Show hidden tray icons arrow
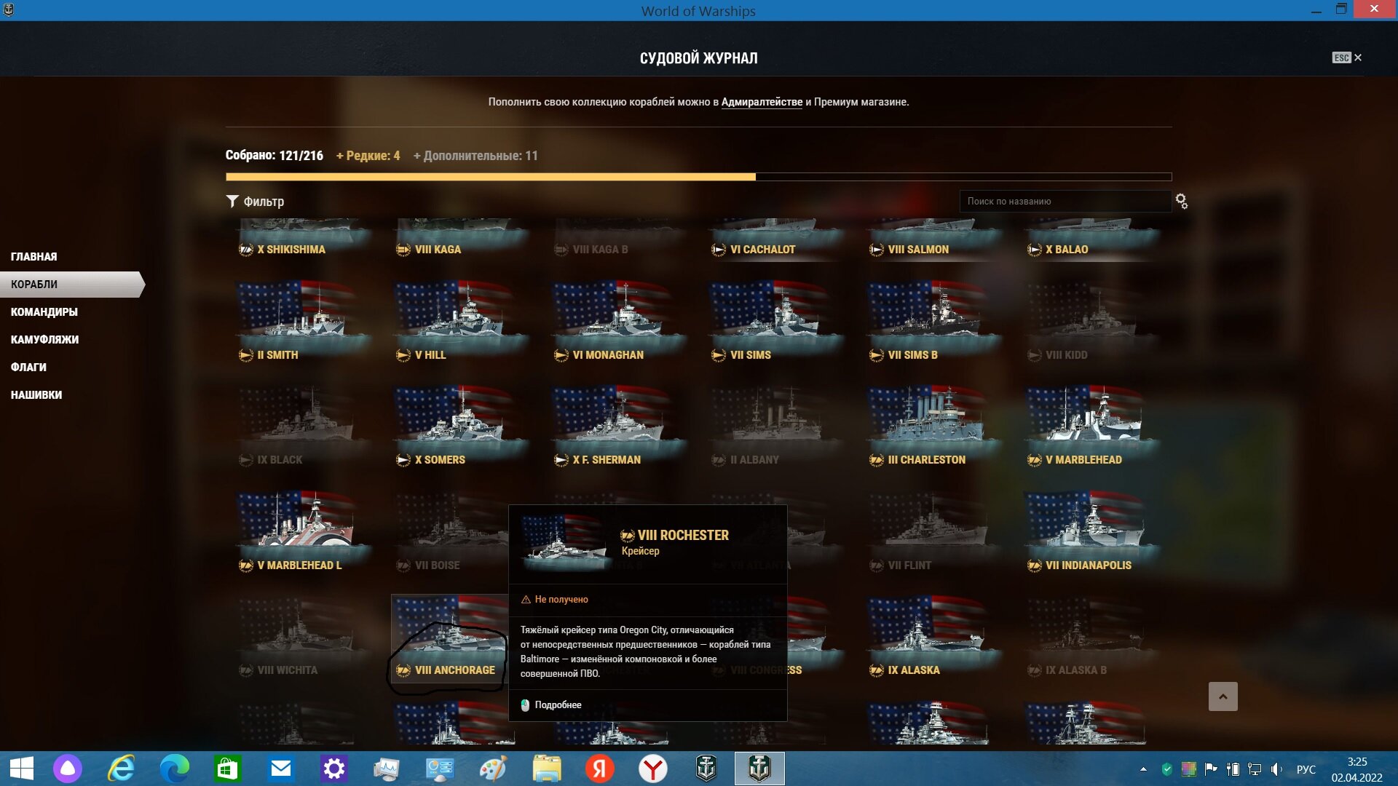 coord(1143,769)
